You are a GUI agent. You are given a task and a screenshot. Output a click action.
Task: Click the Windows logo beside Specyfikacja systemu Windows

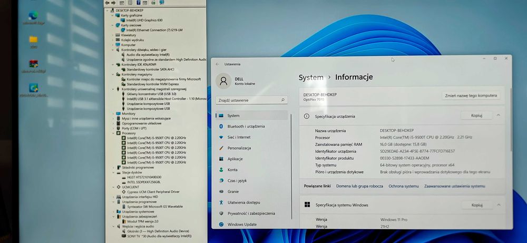pos(307,205)
